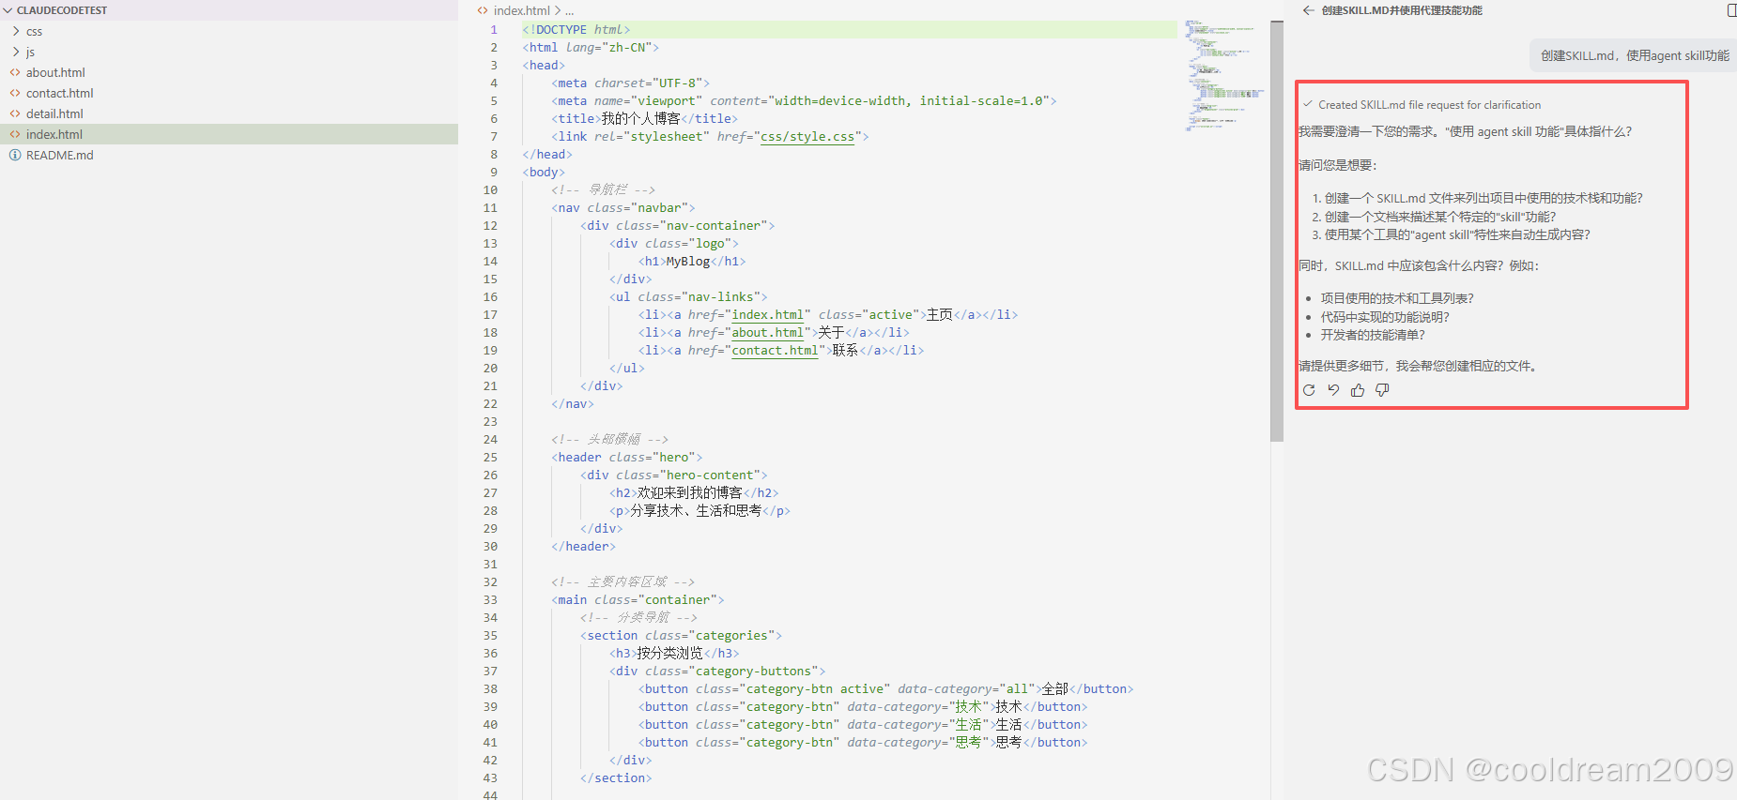This screenshot has height=800, width=1737.
Task: Give thumbs up to the chat response
Action: (1358, 390)
